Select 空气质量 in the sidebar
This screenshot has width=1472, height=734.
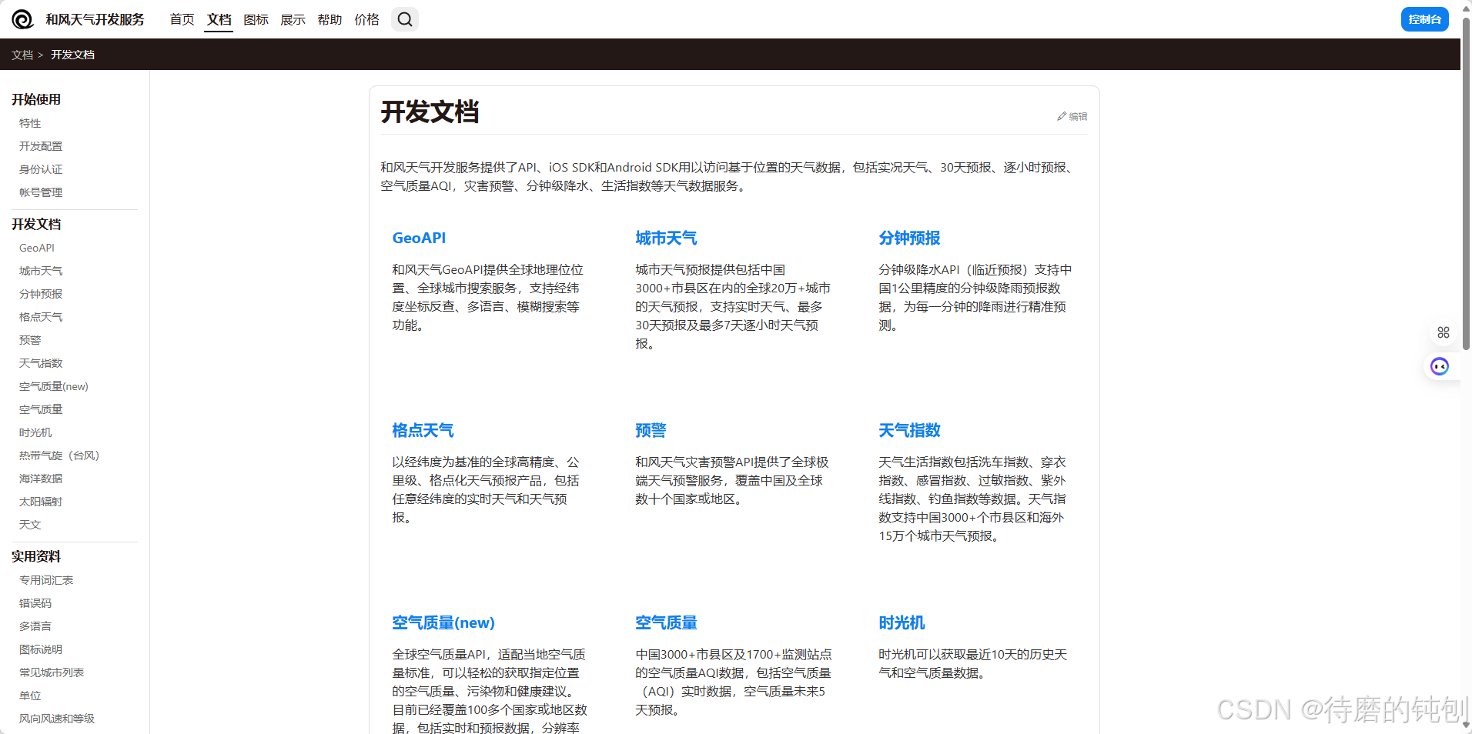pyautogui.click(x=41, y=409)
